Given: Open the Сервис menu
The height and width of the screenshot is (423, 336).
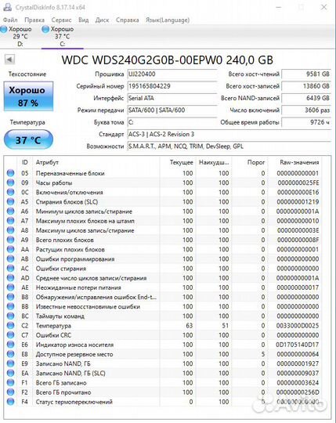Looking at the screenshot, I should pyautogui.click(x=61, y=20).
